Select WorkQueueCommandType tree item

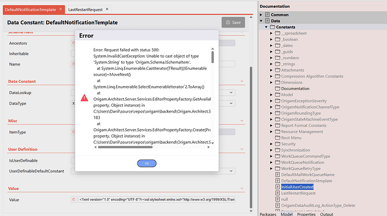point(306,156)
